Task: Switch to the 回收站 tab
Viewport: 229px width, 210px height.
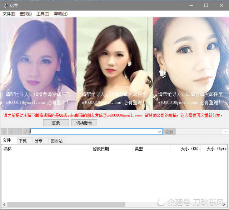Action: click(56, 141)
